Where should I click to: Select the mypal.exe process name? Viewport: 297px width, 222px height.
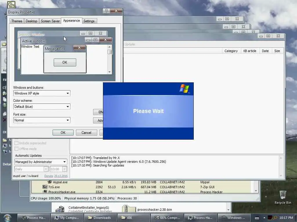[60, 182]
